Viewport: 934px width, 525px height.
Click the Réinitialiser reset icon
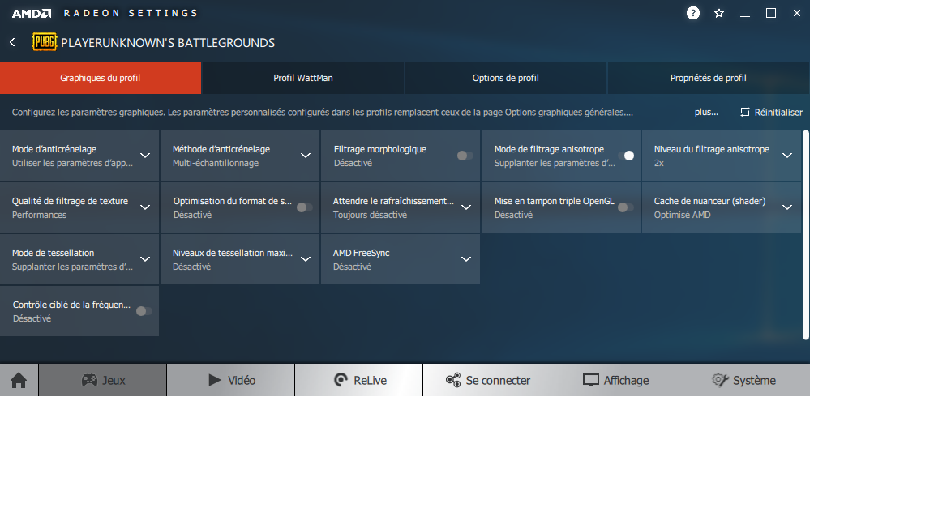(744, 112)
